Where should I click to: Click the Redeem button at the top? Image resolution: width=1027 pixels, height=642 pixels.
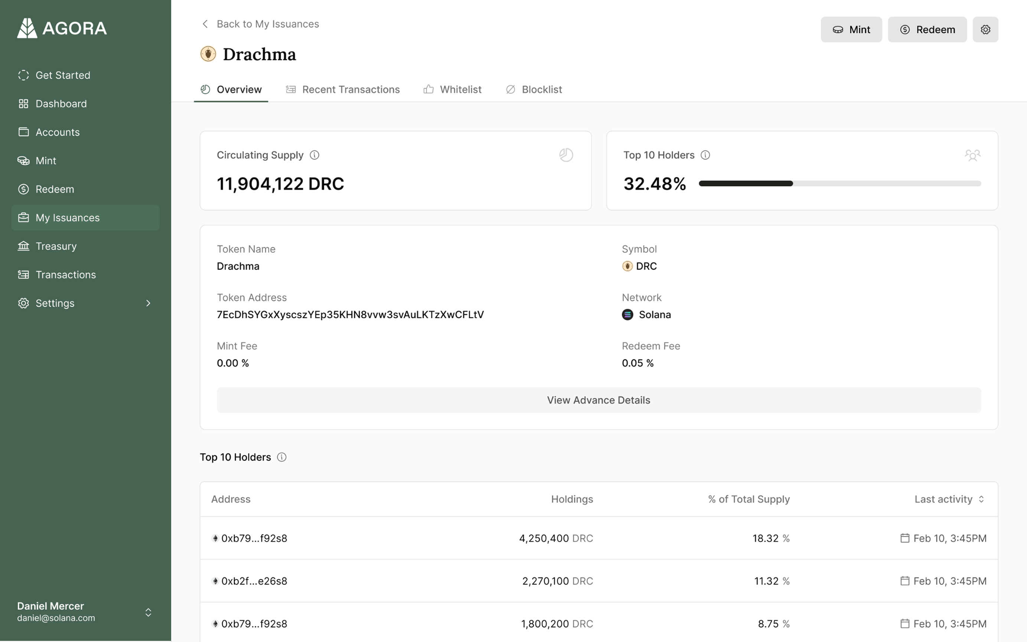click(x=927, y=29)
